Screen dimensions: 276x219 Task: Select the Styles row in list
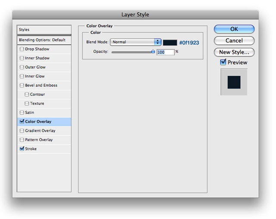pos(44,30)
